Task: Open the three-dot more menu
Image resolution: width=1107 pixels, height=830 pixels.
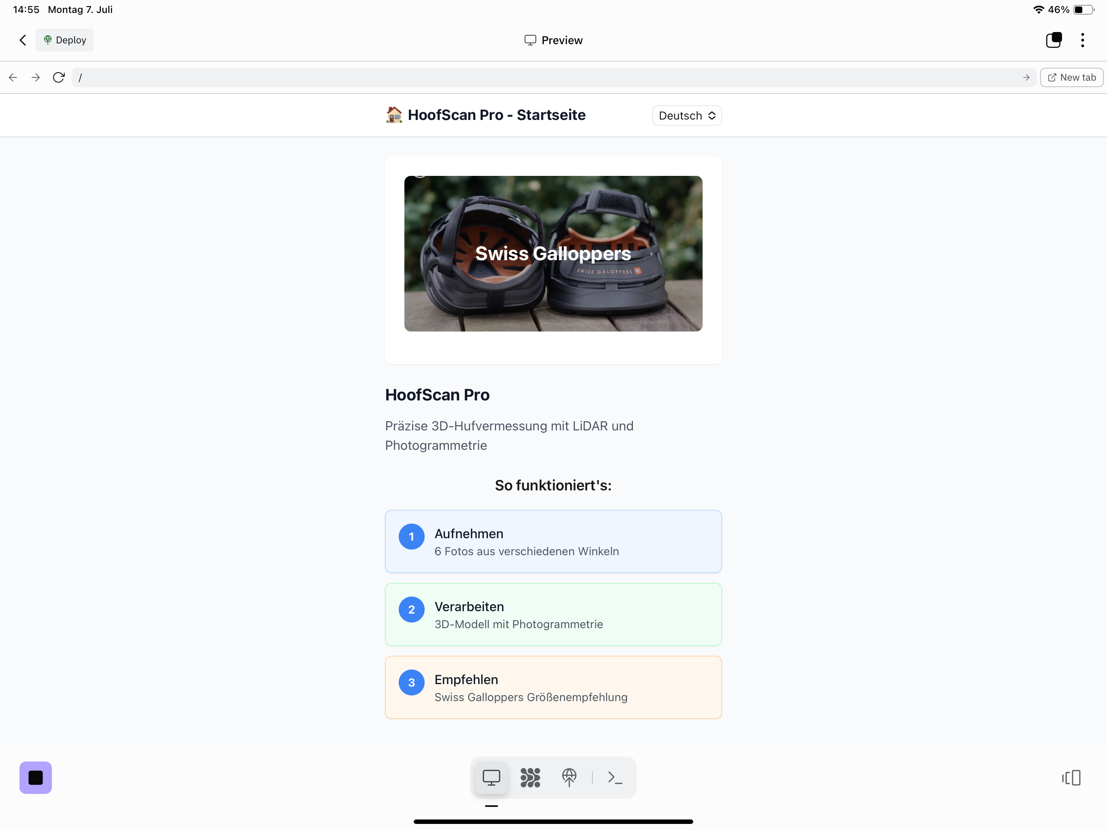Action: (1082, 40)
